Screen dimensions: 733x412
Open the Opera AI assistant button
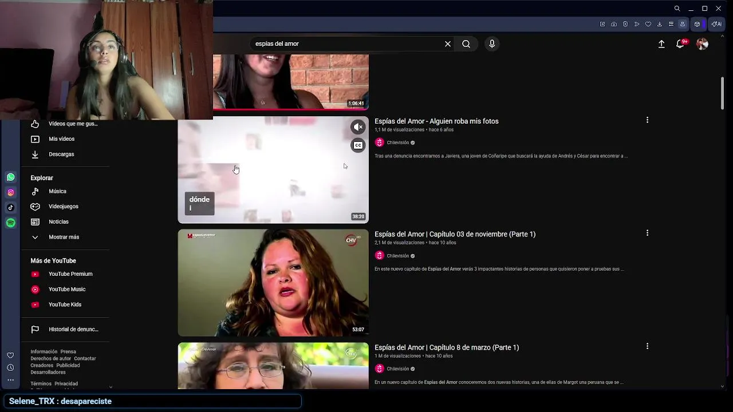(x=716, y=24)
